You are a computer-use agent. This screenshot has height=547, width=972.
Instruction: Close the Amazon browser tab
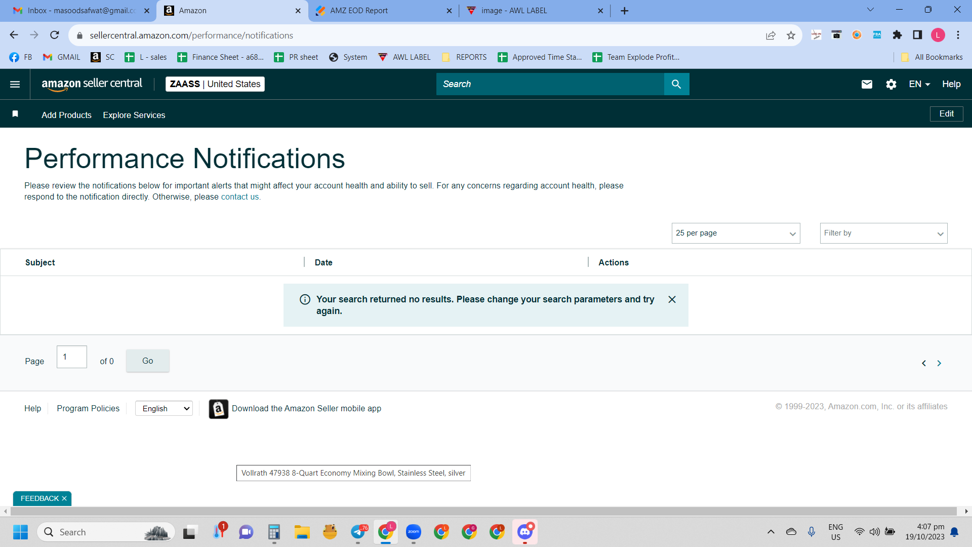pos(298,11)
